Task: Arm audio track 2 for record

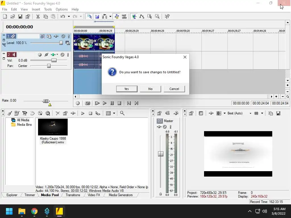Action: 40,55
